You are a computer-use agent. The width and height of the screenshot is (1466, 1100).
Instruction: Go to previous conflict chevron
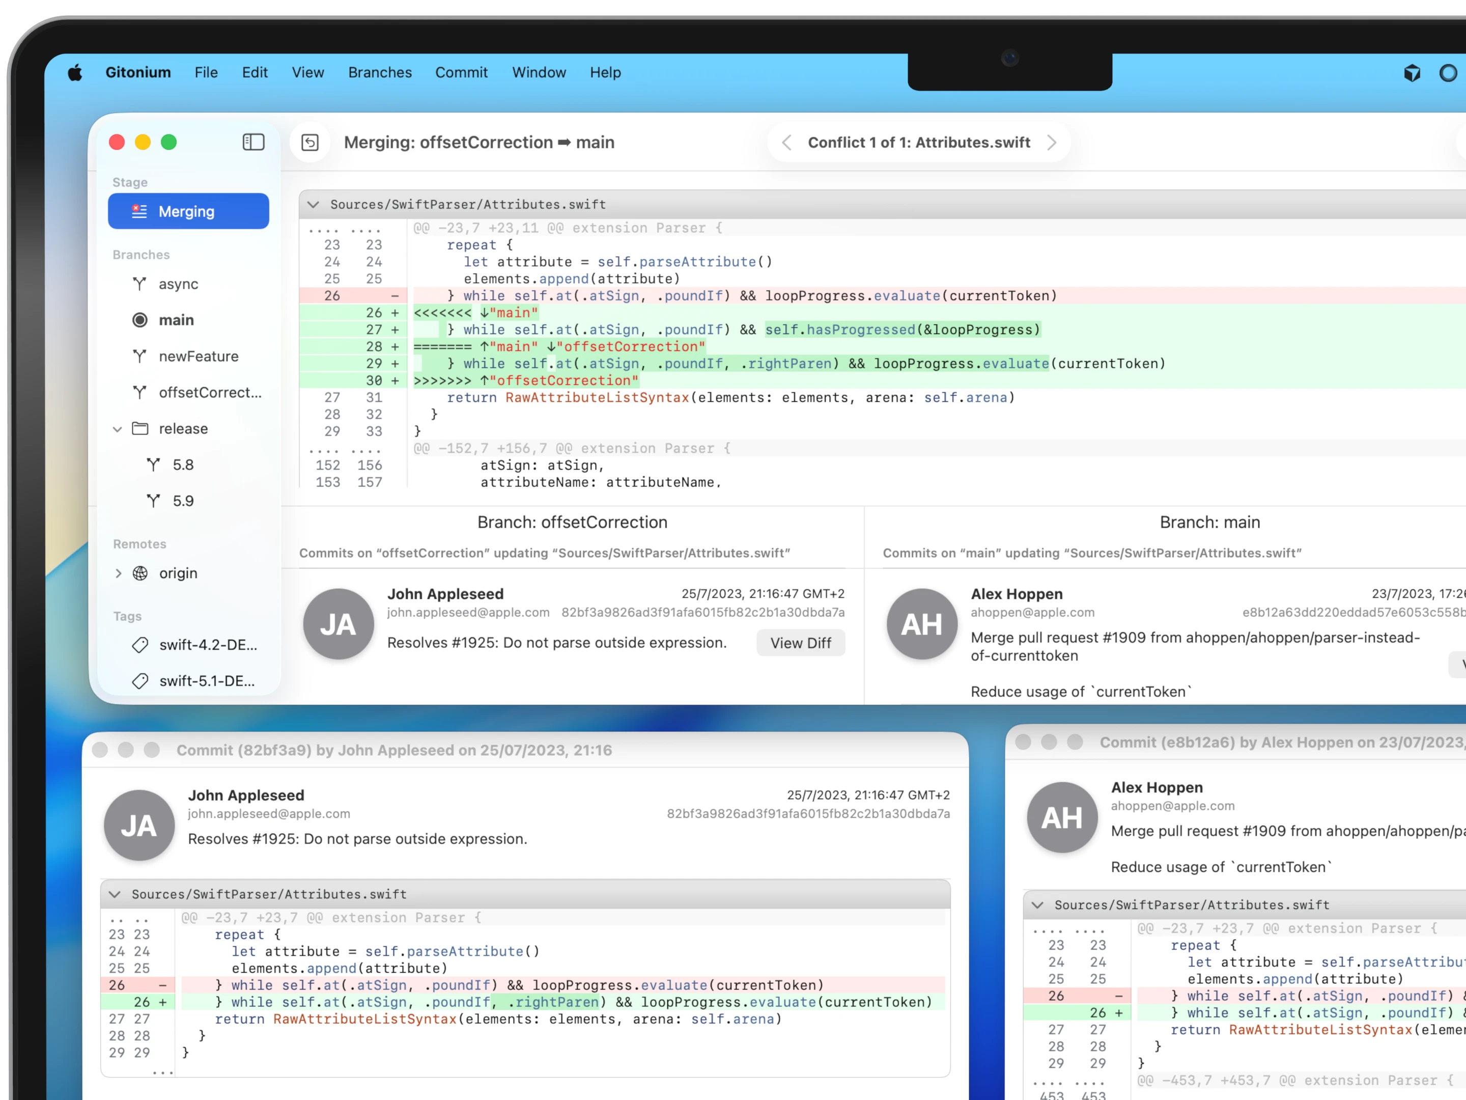point(786,143)
